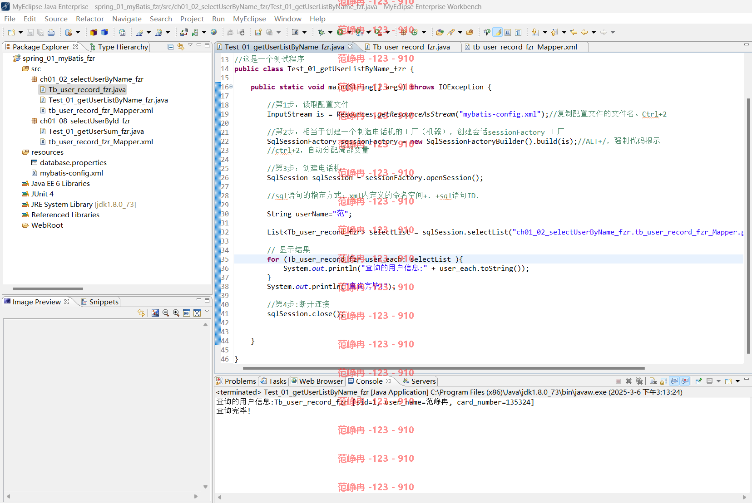Open the Display Selected Console dropdown

click(718, 381)
